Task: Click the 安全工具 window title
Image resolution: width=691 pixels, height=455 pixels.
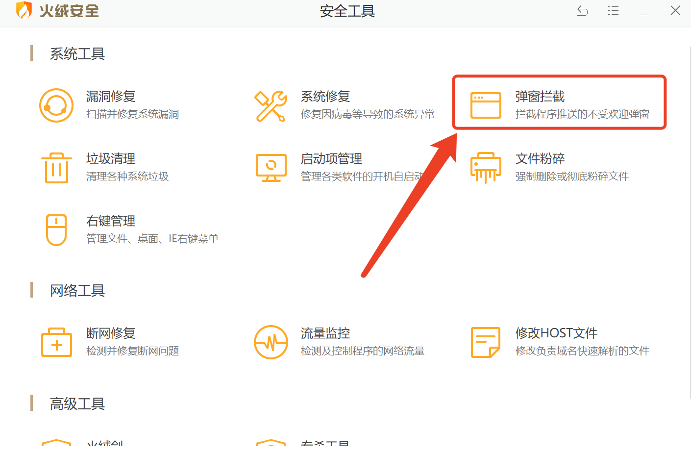Action: (347, 11)
